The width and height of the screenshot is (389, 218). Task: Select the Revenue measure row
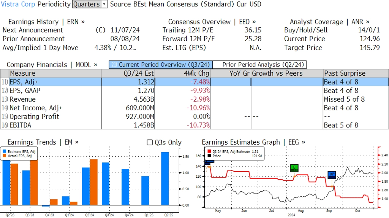[194, 99]
